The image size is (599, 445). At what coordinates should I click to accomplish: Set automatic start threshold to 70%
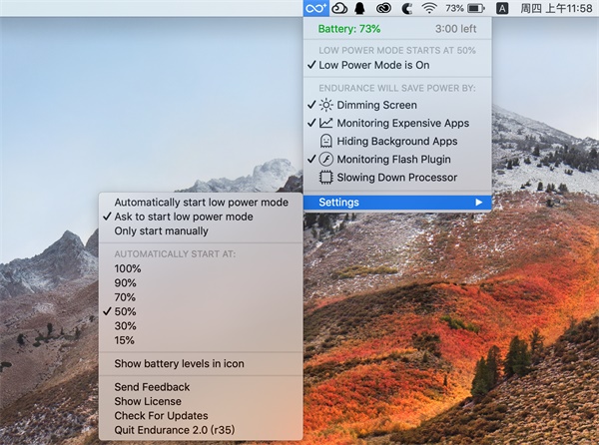click(201, 297)
